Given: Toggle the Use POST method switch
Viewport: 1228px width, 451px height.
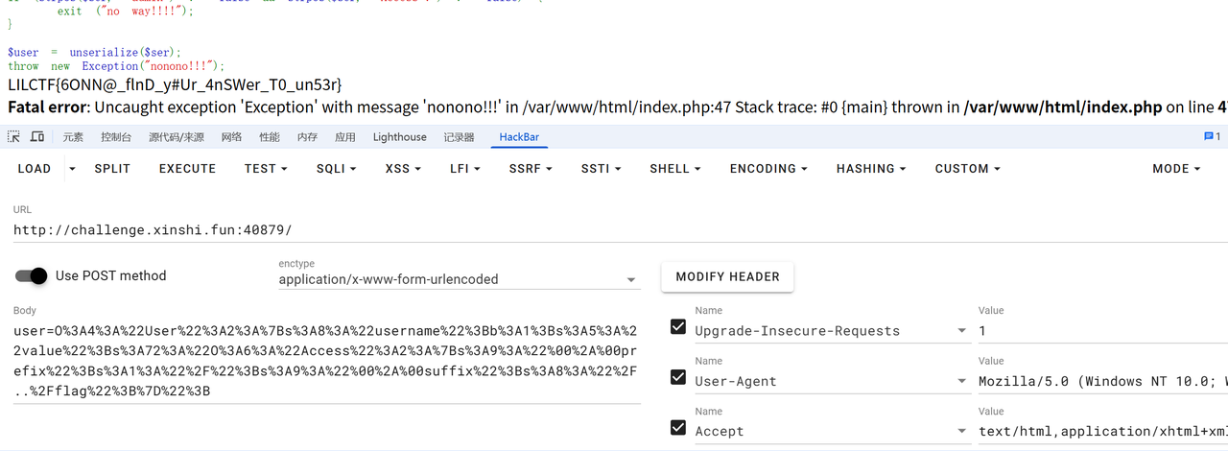Looking at the screenshot, I should (x=32, y=276).
